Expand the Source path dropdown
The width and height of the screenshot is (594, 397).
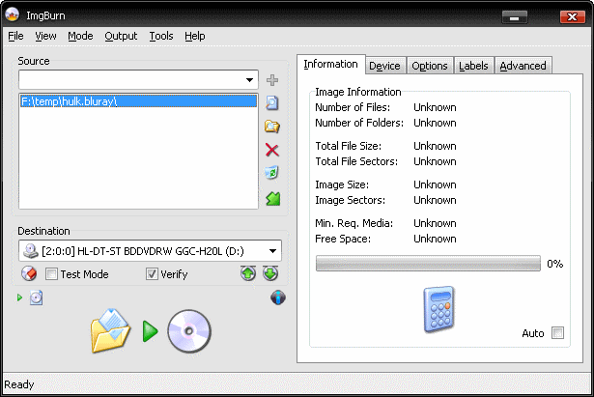(251, 80)
